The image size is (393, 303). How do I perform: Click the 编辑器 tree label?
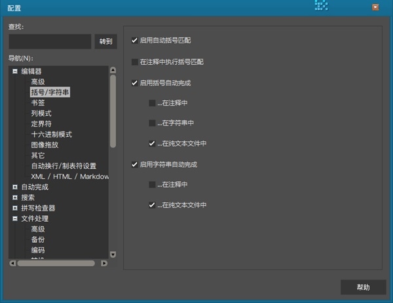tap(31, 71)
